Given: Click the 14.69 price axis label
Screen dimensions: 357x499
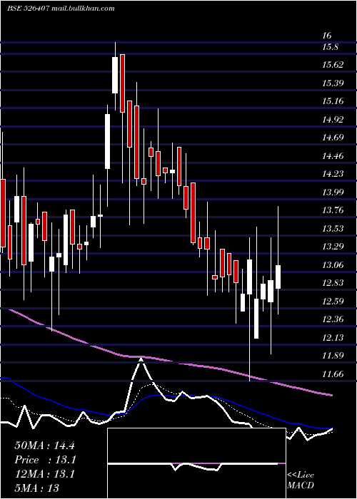Looking at the screenshot, I should (x=333, y=138).
